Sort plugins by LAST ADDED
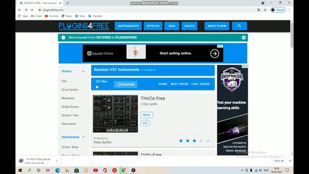309x174 pixels. pyautogui.click(x=200, y=84)
